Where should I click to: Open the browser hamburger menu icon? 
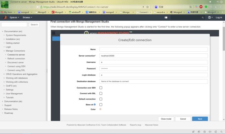220,7
